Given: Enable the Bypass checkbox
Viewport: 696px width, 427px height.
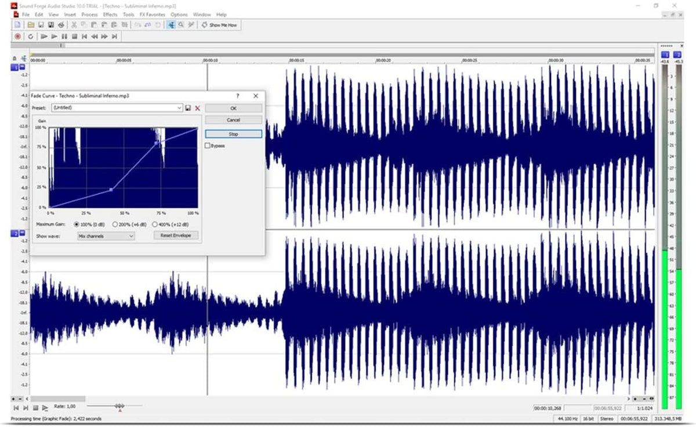Looking at the screenshot, I should pos(208,146).
